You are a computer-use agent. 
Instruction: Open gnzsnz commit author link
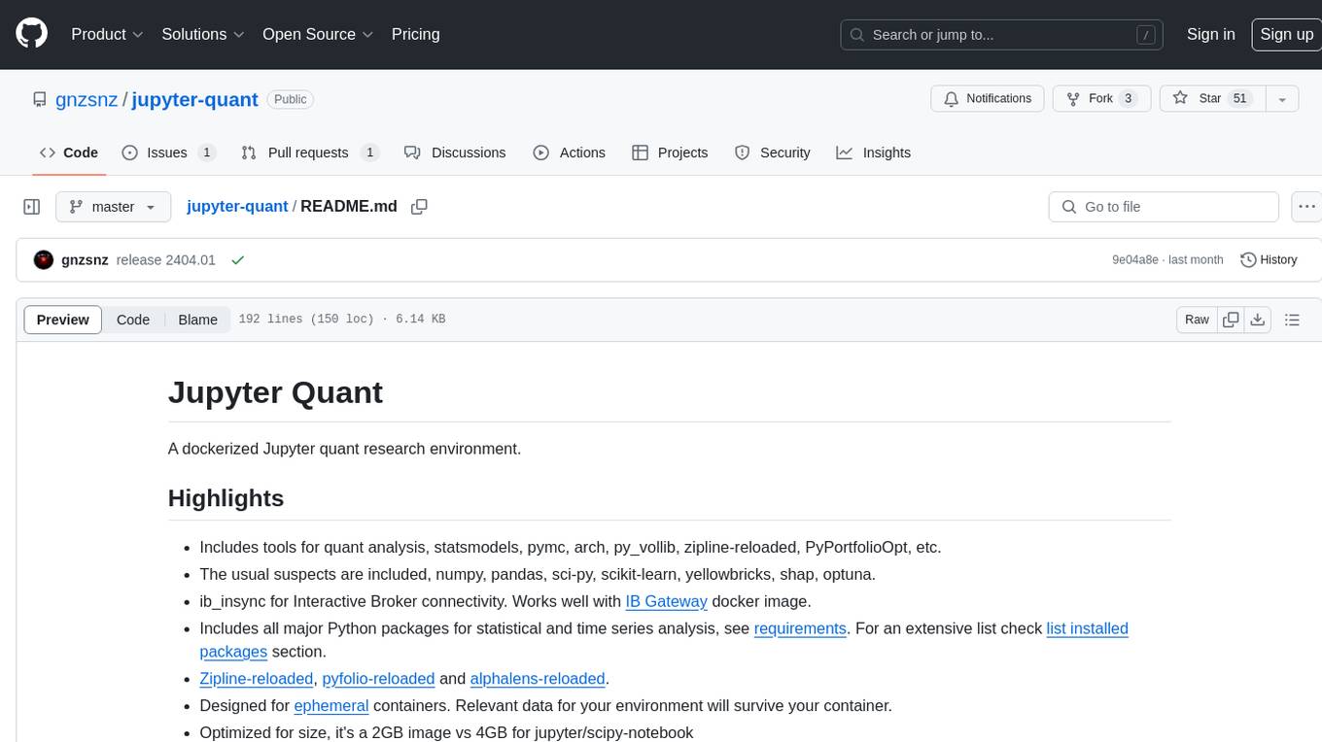coord(85,260)
